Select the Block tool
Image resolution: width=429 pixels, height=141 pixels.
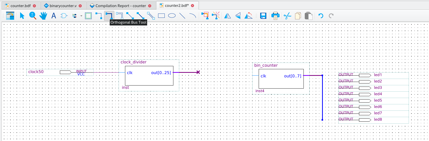click(88, 16)
